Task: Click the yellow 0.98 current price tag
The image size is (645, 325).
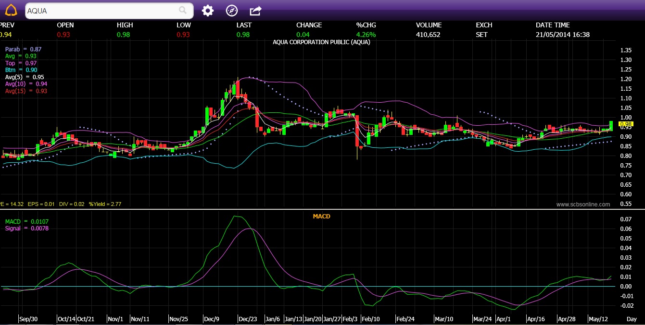Action: [x=625, y=125]
